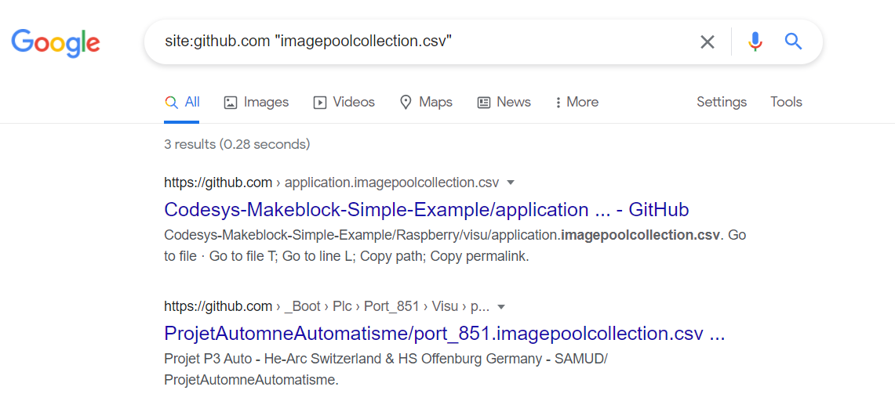This screenshot has height=412, width=895.
Task: Open the Tools menu
Action: point(786,103)
